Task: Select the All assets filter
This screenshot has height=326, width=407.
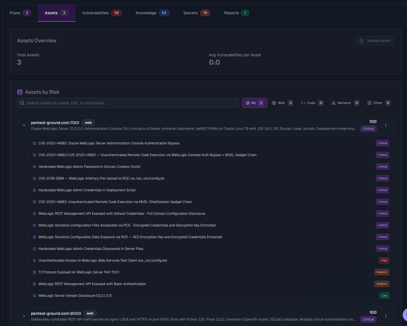Action: pyautogui.click(x=254, y=103)
